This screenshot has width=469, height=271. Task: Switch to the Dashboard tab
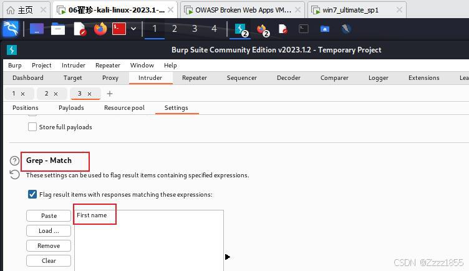coord(28,78)
